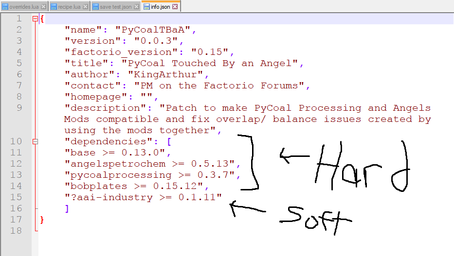Click the "KingArthur" author value

pyautogui.click(x=165, y=74)
